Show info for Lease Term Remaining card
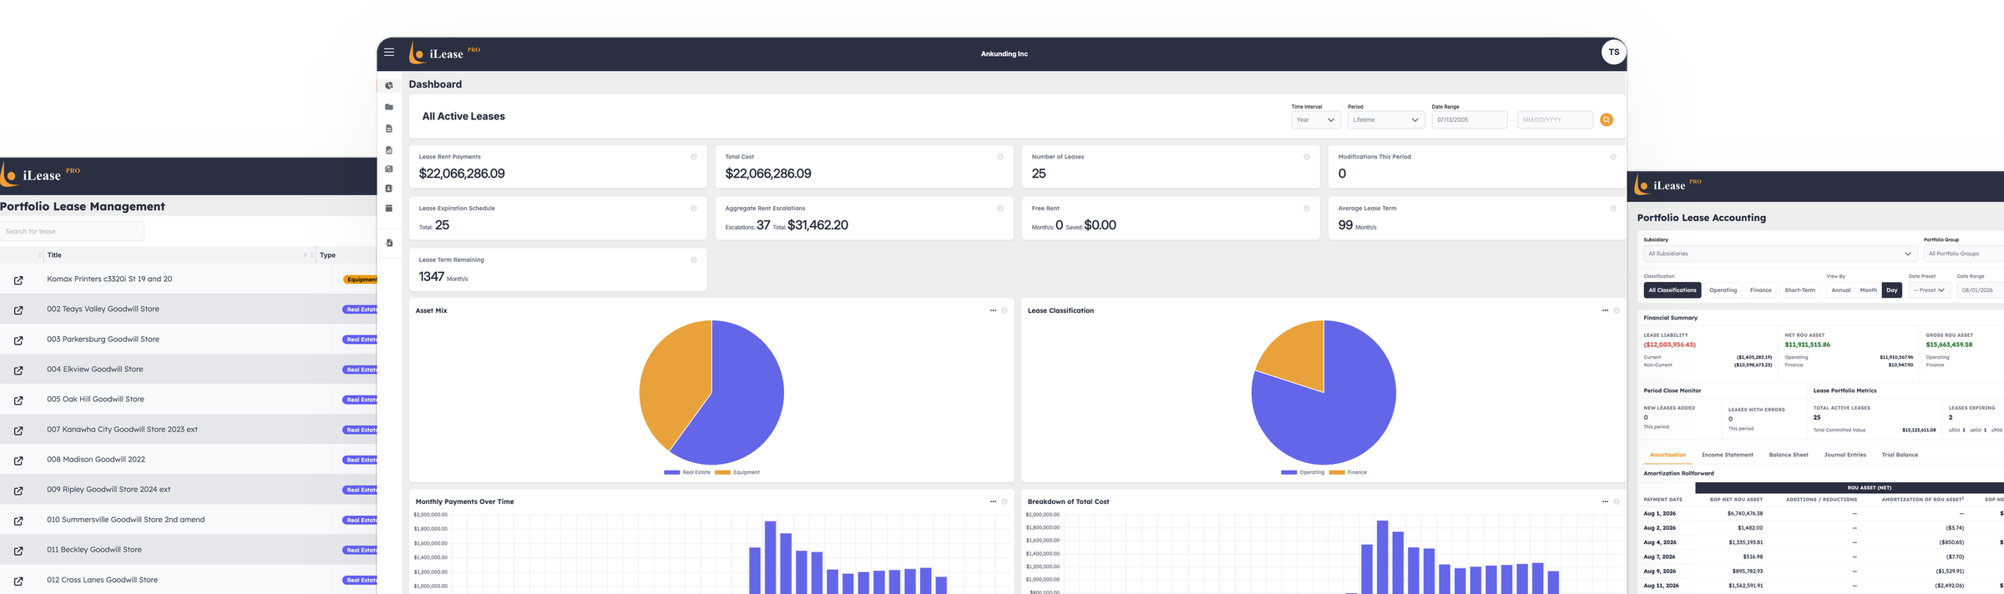 coord(693,260)
